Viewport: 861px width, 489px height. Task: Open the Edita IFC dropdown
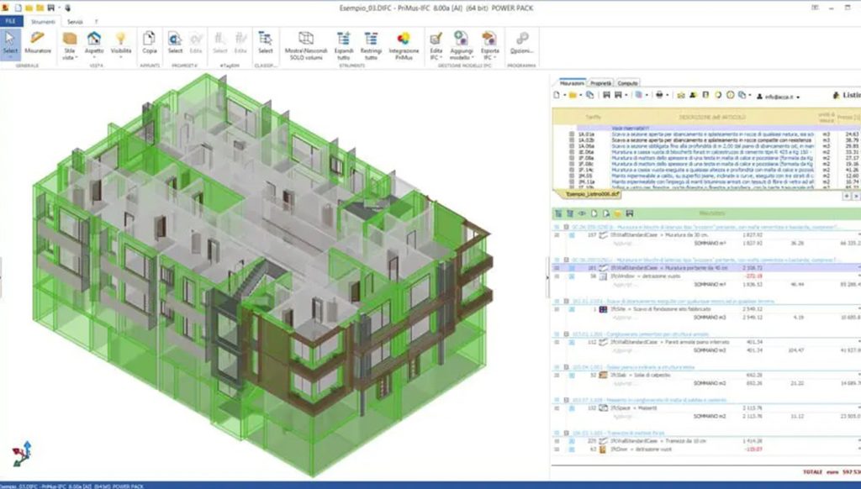pyautogui.click(x=436, y=45)
